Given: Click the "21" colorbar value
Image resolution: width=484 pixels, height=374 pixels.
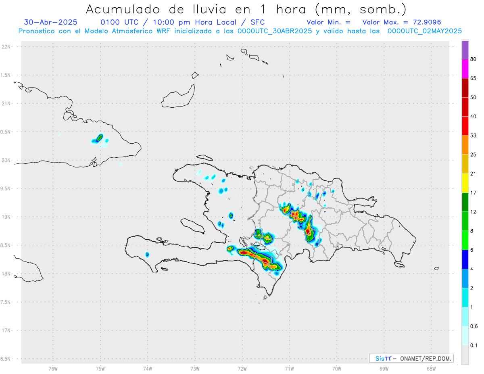Looking at the screenshot, I should point(474,174).
